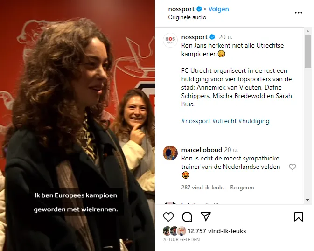
Task: Share the post via paper plane icon
Action: coord(206,216)
